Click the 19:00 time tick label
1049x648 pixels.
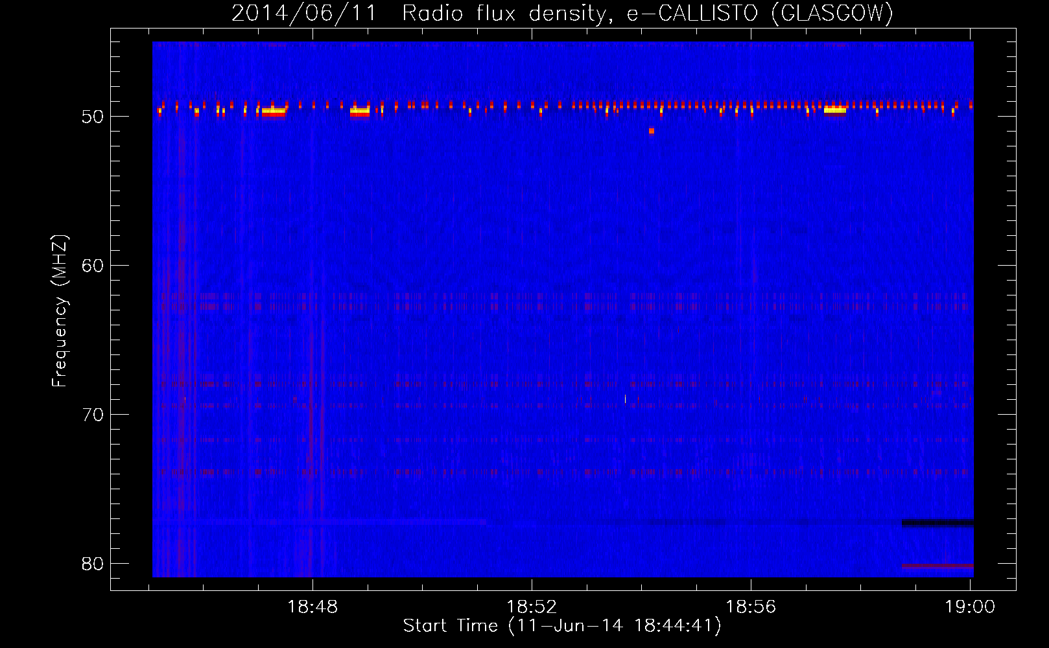click(970, 607)
